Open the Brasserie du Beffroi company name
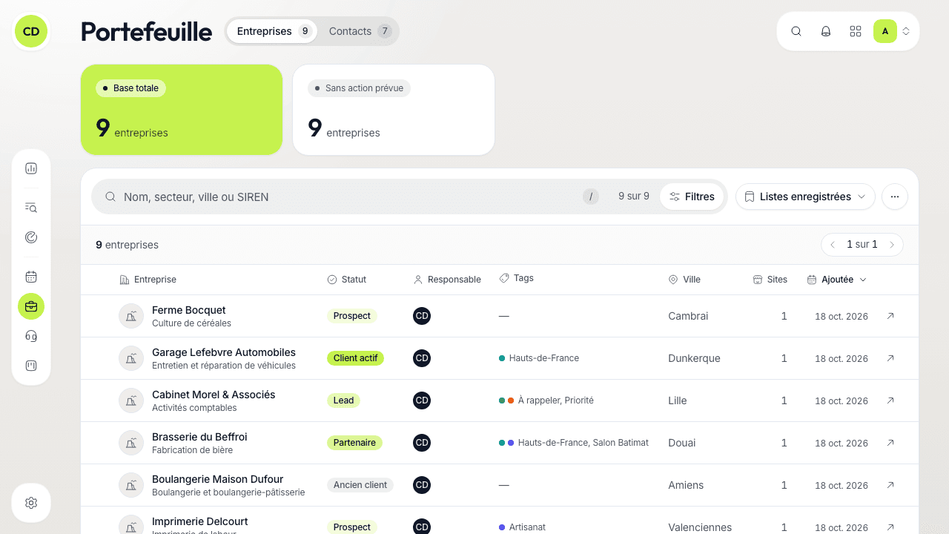Viewport: 949px width, 534px height. [199, 437]
